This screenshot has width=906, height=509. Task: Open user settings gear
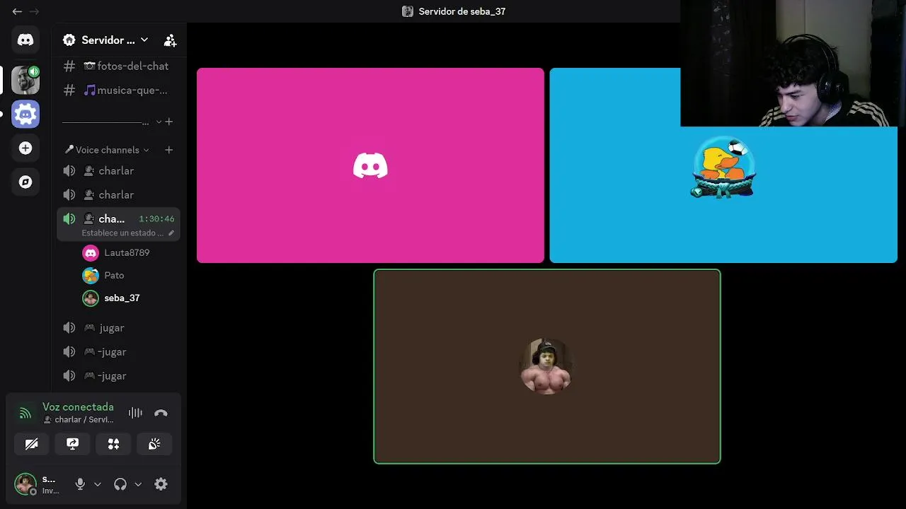click(161, 484)
